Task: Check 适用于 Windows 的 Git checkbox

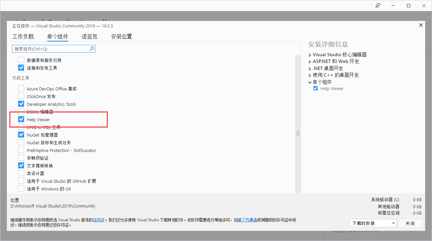Action: click(21, 189)
